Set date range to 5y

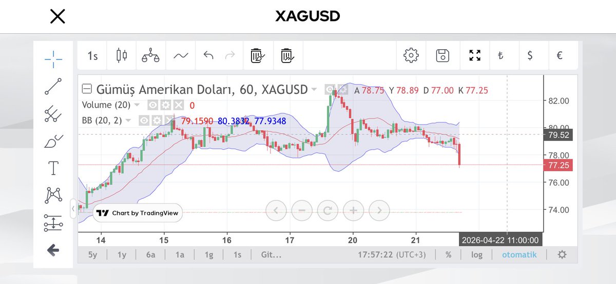pyautogui.click(x=92, y=255)
